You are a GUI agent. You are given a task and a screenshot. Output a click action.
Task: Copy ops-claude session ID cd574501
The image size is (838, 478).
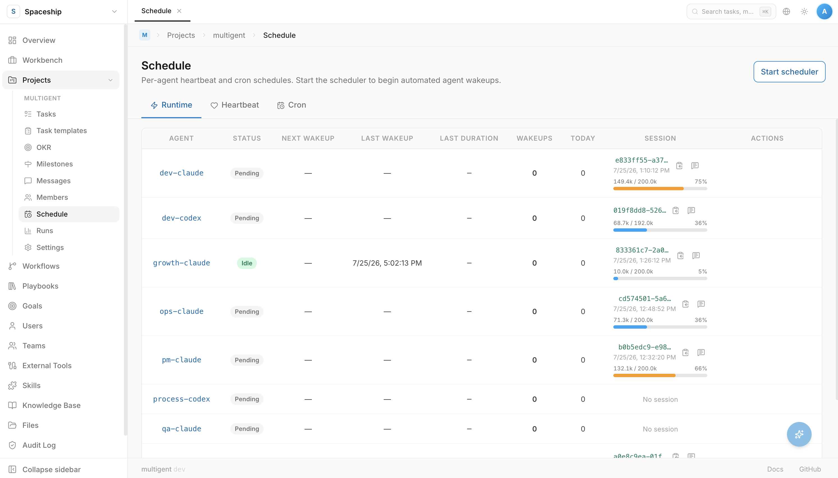pyautogui.click(x=686, y=304)
